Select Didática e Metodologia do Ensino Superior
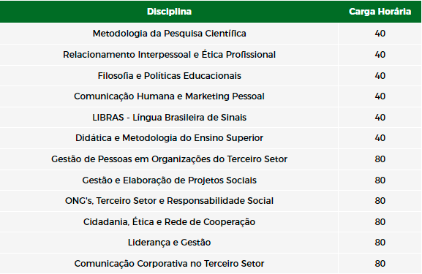Image resolution: width=422 pixels, height=274 pixels. (x=169, y=138)
